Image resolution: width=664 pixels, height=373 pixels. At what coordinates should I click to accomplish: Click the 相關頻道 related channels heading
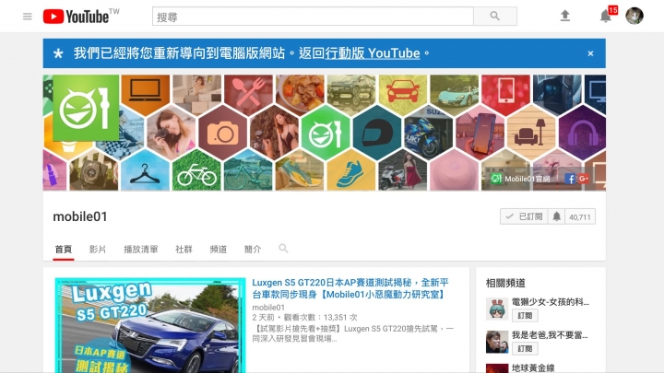505,283
